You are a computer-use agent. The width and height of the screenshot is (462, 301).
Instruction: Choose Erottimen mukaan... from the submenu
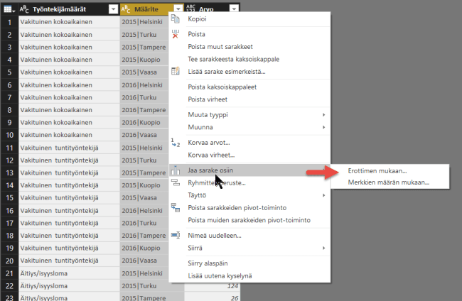[x=377, y=171]
